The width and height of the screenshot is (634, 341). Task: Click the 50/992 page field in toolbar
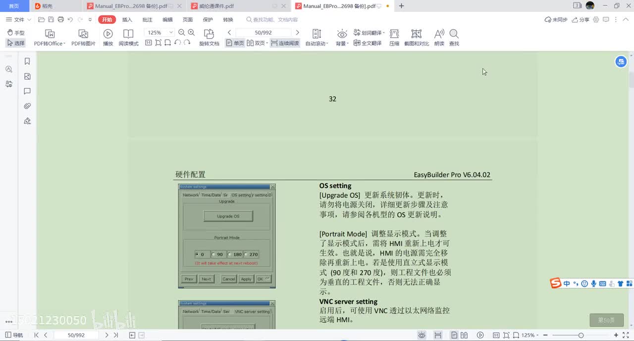click(x=263, y=32)
